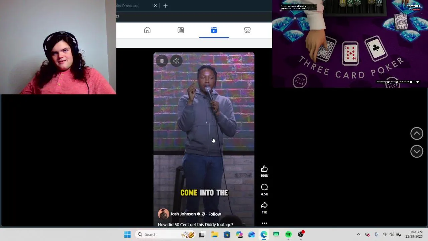Open the reel's three-dot more options menu
The height and width of the screenshot is (241, 428).
tap(264, 223)
